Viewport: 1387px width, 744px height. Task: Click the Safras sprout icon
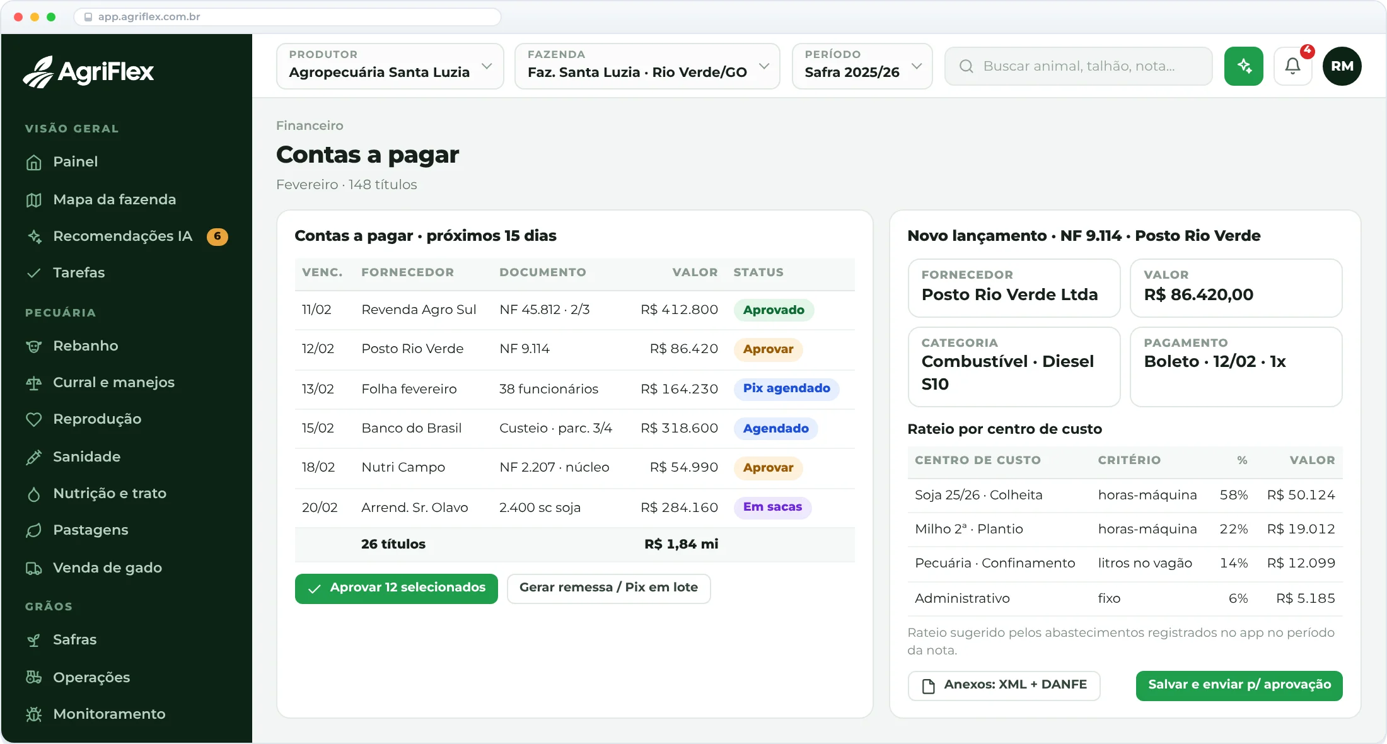click(34, 640)
